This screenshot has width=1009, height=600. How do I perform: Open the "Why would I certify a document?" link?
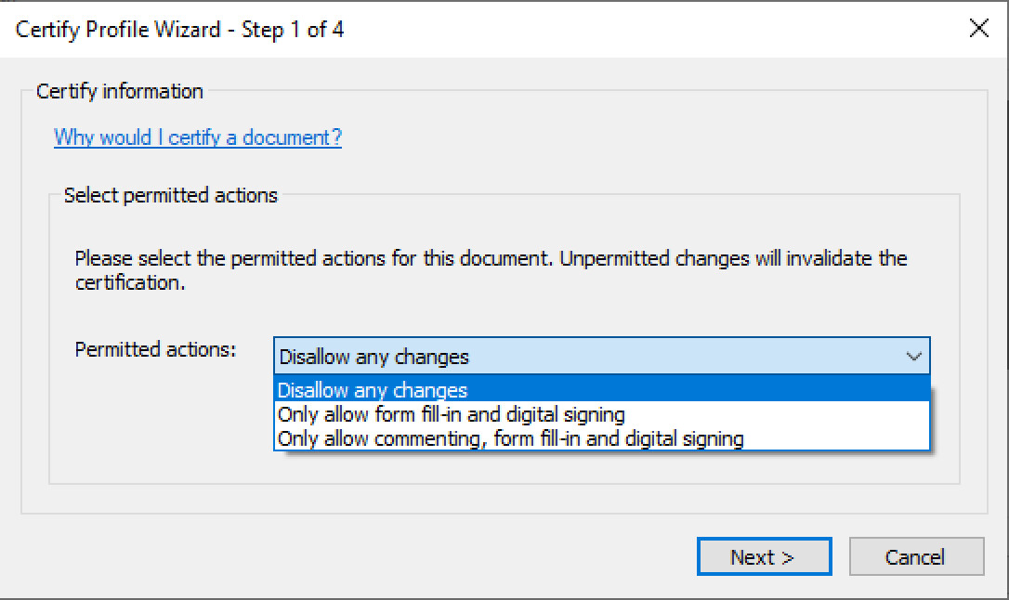196,137
